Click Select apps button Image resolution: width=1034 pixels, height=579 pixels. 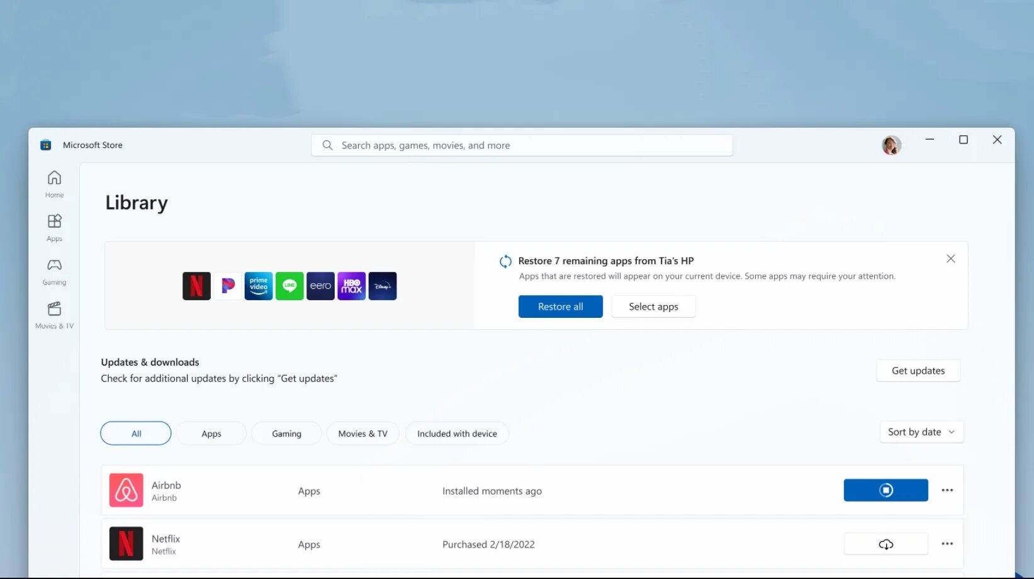(653, 306)
